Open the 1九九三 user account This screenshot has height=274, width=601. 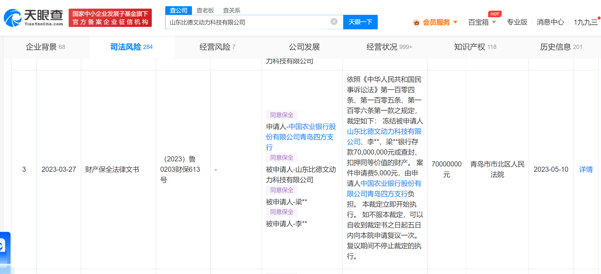click(585, 22)
